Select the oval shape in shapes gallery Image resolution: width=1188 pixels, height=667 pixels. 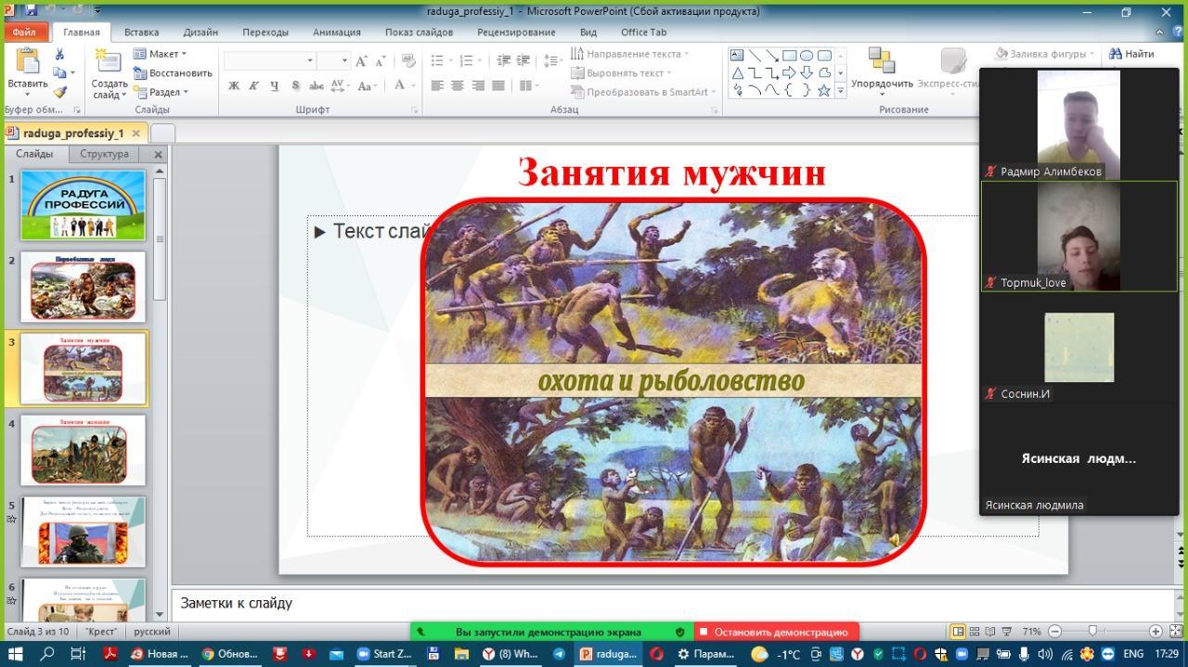[807, 55]
